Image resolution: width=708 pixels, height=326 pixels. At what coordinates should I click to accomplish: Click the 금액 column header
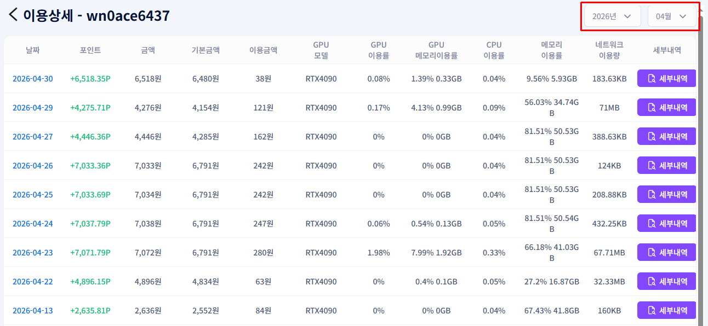click(148, 50)
